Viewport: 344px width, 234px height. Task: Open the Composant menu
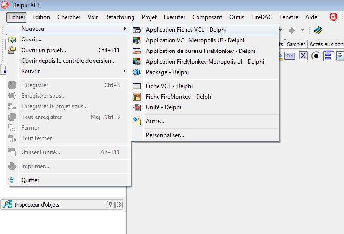point(207,17)
